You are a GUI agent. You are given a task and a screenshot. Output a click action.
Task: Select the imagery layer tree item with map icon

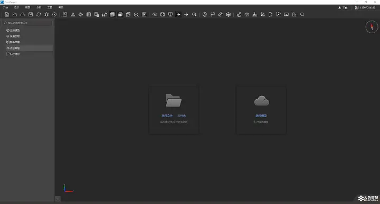pyautogui.click(x=13, y=42)
